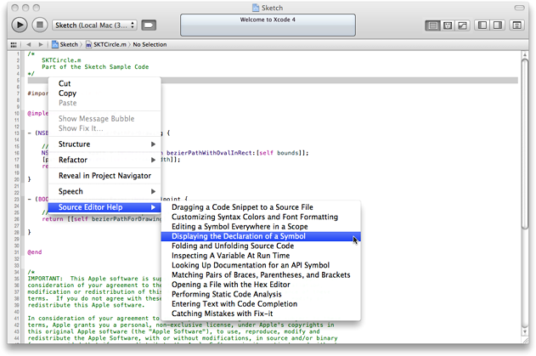Open Entering Text with Code Completion topic
The image size is (536, 356).
click(261, 303)
